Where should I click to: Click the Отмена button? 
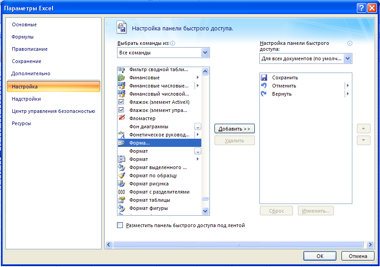(358, 256)
